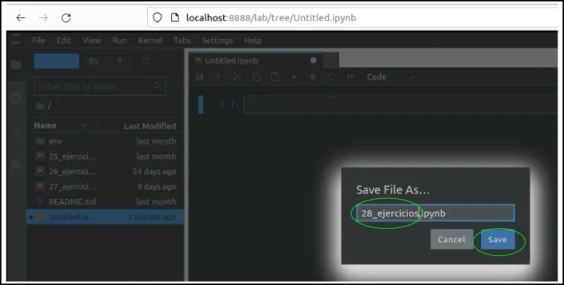Open the Edit menu
Viewport: 564px width, 285px height.
click(63, 40)
